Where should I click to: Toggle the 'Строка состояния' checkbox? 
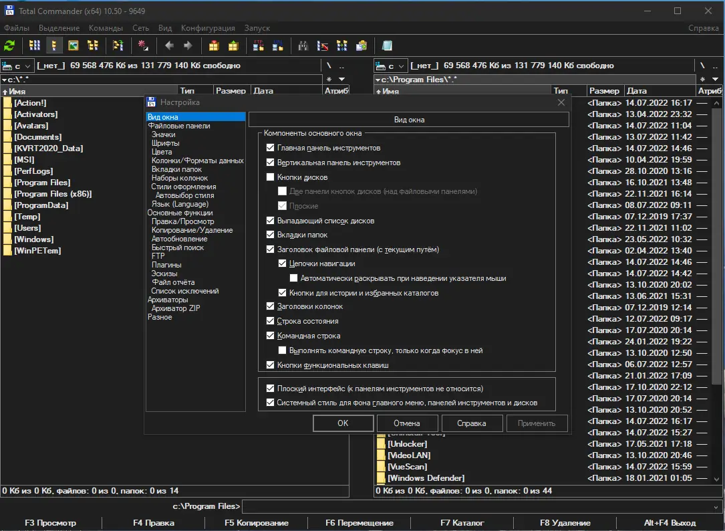[271, 321]
